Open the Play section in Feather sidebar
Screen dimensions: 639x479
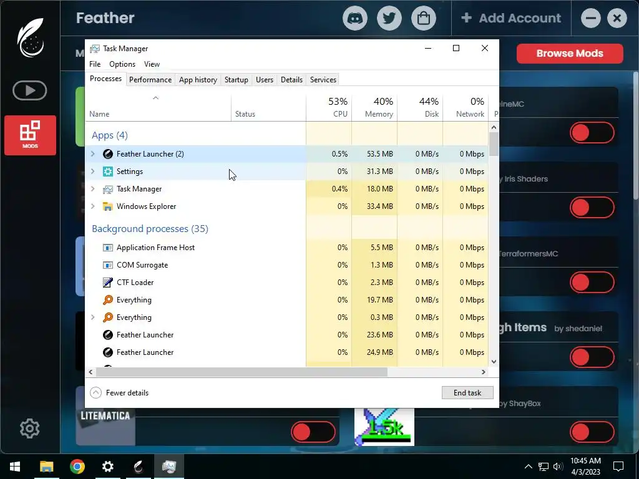[x=30, y=90]
